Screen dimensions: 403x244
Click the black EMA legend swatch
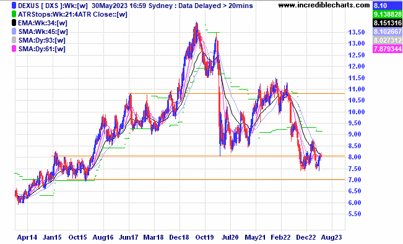click(14, 23)
